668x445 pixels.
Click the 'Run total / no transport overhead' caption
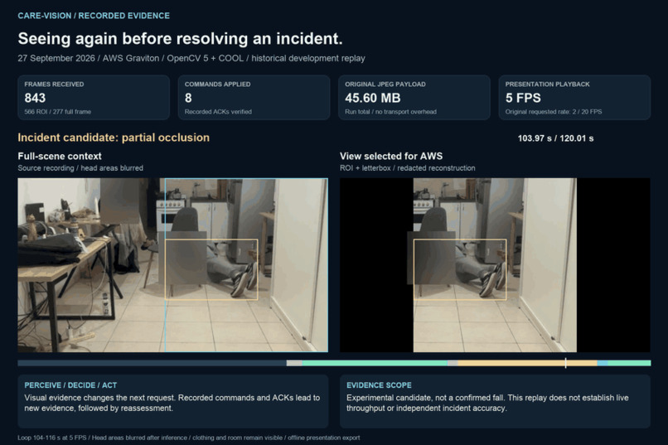point(390,112)
